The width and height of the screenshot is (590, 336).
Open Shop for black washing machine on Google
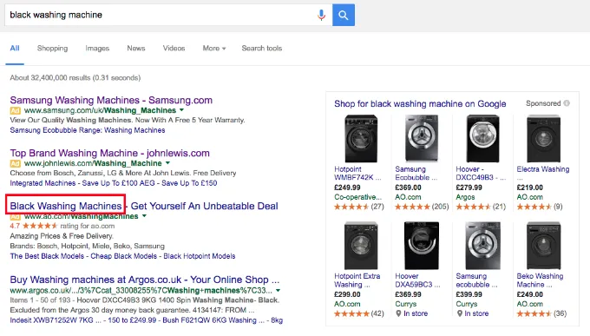[x=420, y=104]
